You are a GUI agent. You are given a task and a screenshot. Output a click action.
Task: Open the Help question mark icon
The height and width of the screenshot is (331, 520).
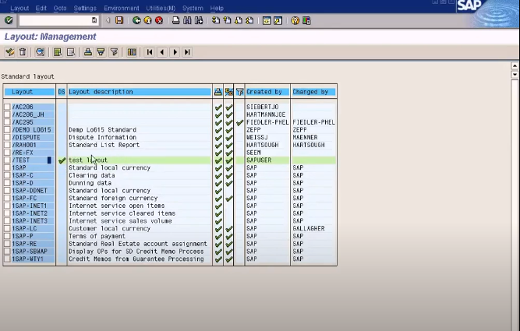[295, 20]
